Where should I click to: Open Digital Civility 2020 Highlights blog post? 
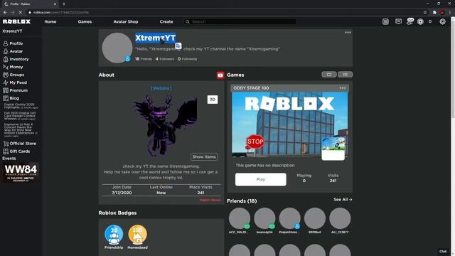point(21,106)
